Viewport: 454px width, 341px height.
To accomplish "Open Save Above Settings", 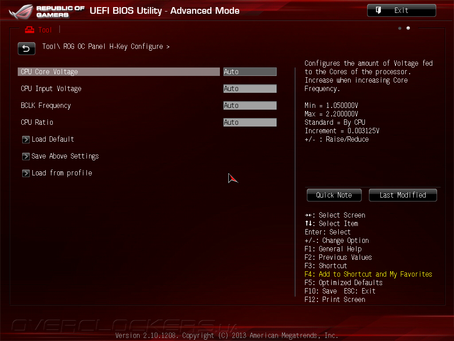I will click(65, 156).
